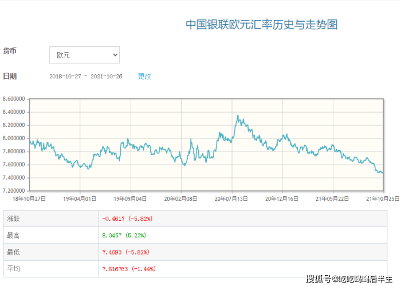
Task: Click the page title 中国银联欧元汇率历史与走势图
Action: point(262,25)
